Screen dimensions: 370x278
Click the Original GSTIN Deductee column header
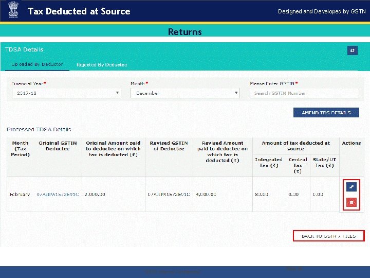(58, 146)
